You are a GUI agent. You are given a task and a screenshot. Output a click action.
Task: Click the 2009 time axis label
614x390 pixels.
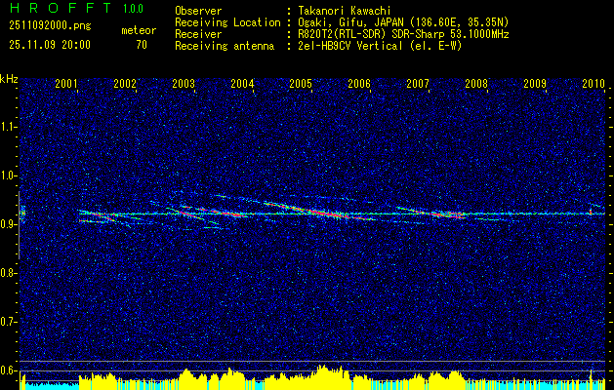[535, 84]
